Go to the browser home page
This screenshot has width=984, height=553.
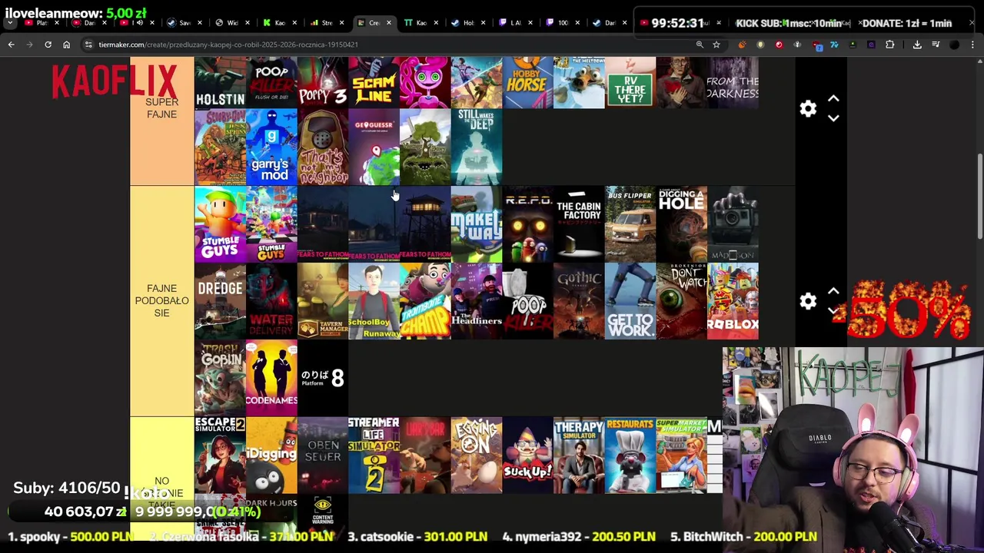coord(66,45)
